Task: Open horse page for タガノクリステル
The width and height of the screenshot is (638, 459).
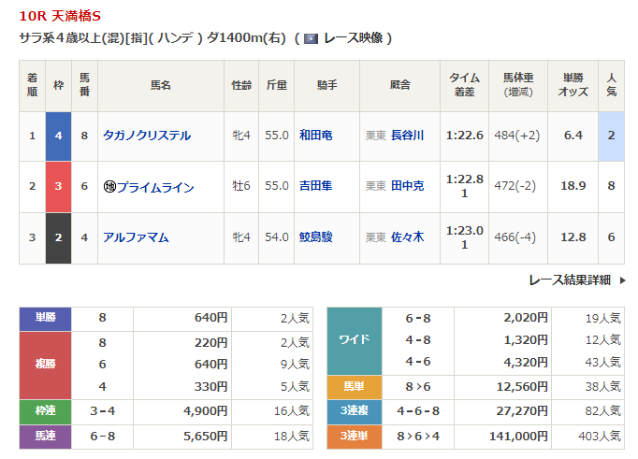Action: [147, 136]
